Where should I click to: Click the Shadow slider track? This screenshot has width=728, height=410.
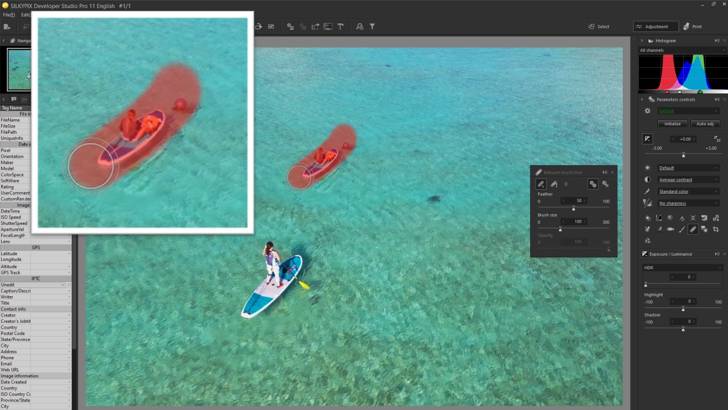coord(682,329)
